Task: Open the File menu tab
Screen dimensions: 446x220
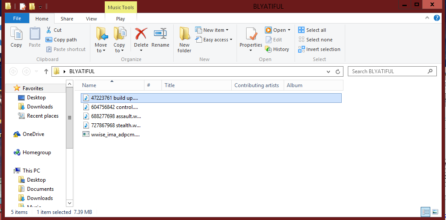Action: click(17, 18)
